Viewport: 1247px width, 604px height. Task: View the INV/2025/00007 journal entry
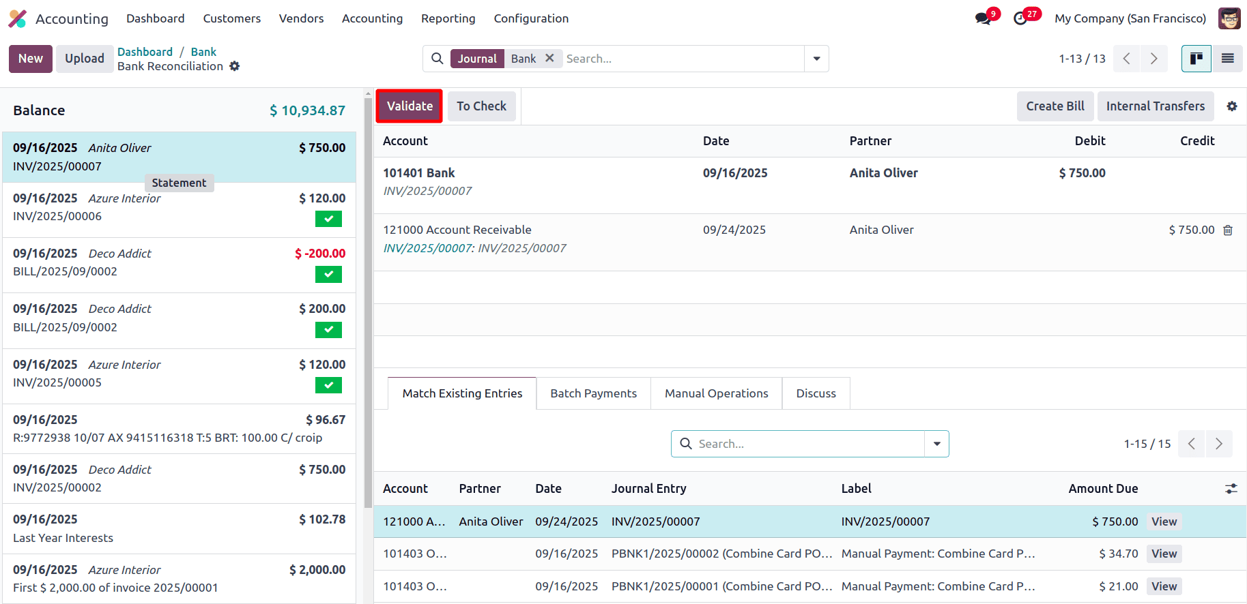pos(1164,522)
